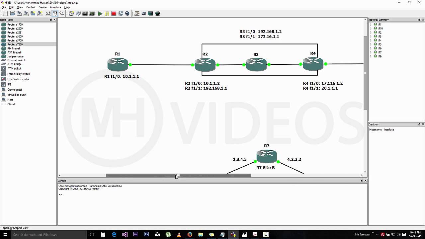This screenshot has height=239, width=425.
Task: Click router R3 on the canvas
Action: 256,64
